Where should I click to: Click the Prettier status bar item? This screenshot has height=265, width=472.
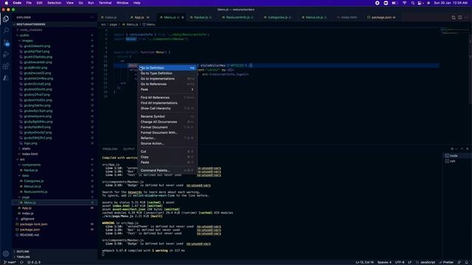[x=446, y=262]
